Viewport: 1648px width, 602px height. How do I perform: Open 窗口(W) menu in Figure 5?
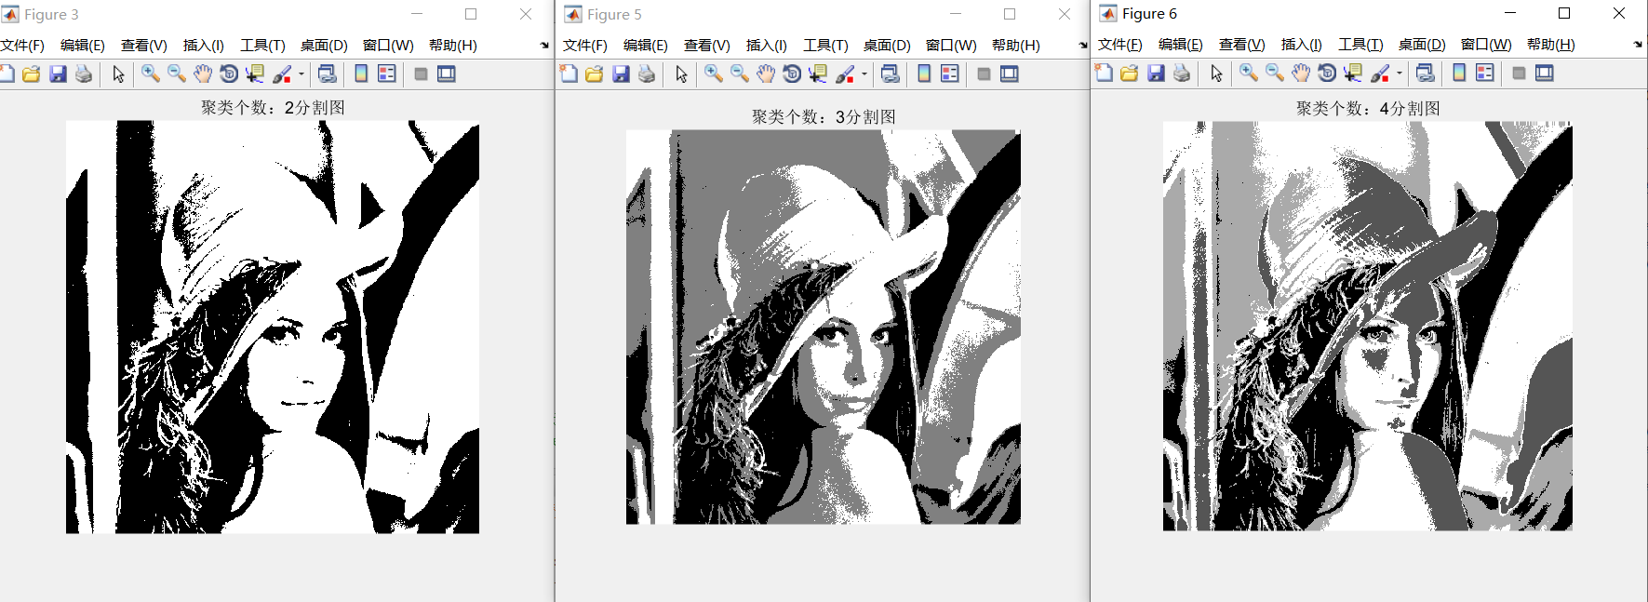pos(951,45)
